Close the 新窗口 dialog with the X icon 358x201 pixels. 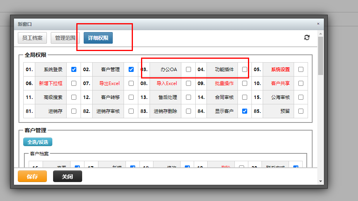coord(318,24)
